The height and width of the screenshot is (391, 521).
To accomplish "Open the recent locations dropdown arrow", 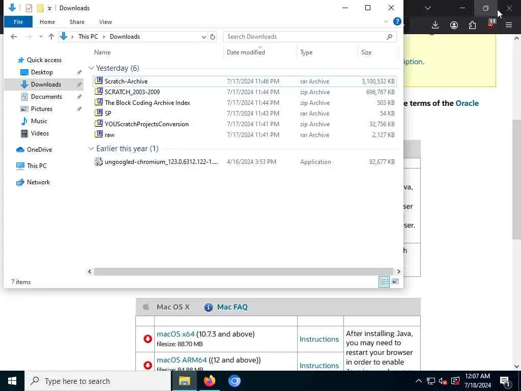I will [41, 37].
